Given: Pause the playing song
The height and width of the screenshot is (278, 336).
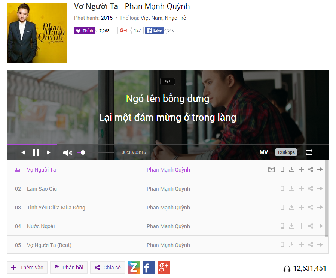Looking at the screenshot, I should click(36, 152).
